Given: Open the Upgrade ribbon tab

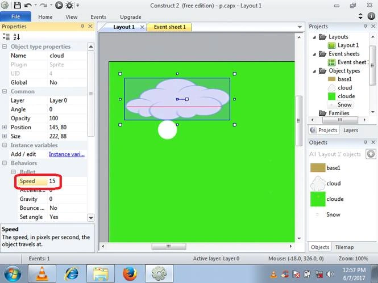Looking at the screenshot, I should [x=130, y=17].
